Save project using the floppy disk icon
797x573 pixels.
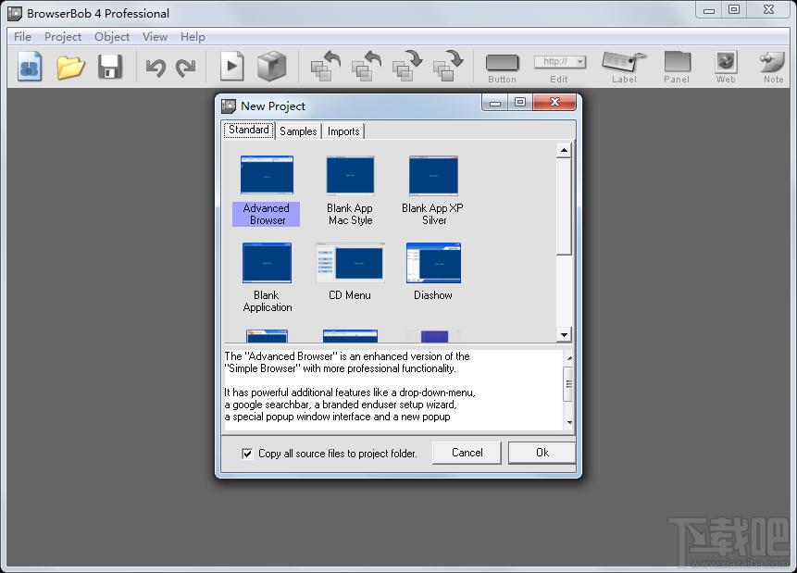point(110,67)
